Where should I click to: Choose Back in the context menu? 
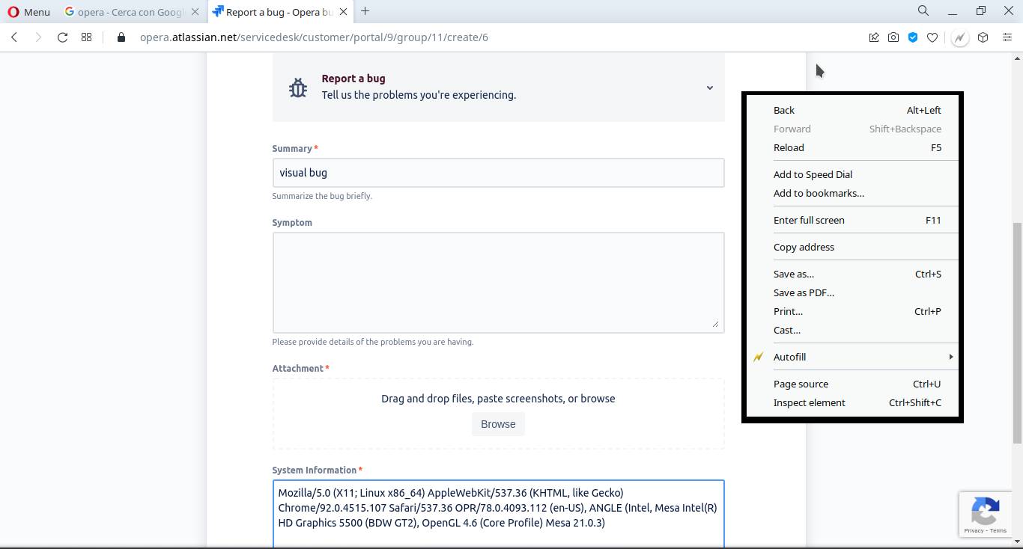pyautogui.click(x=852, y=110)
